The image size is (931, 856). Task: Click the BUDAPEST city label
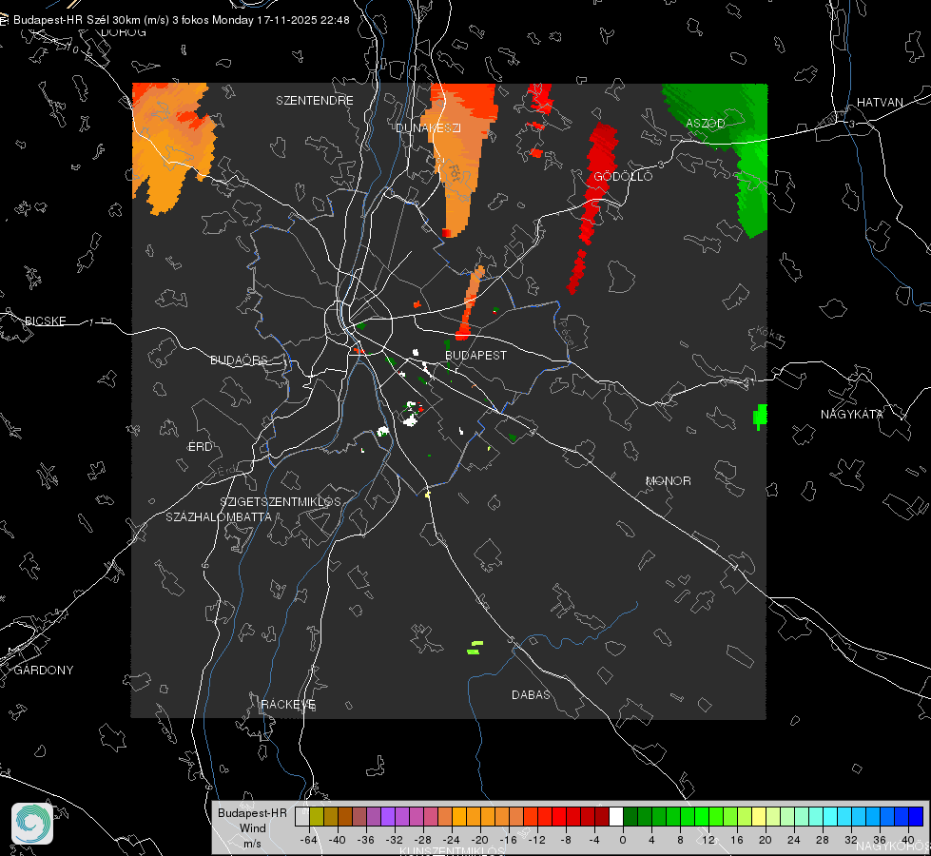(x=475, y=355)
